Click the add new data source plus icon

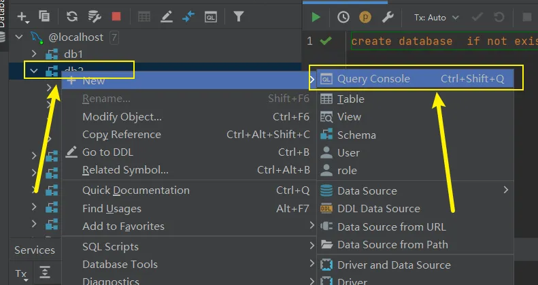[x=22, y=16]
